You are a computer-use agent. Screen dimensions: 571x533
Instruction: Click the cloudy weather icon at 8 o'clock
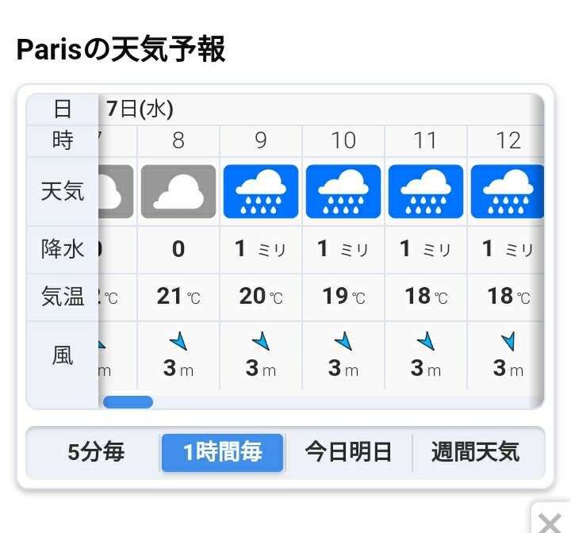point(178,192)
